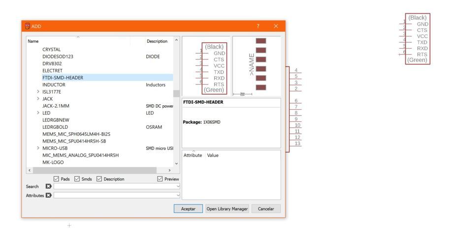Toggle the Description checkbox

(x=99, y=179)
